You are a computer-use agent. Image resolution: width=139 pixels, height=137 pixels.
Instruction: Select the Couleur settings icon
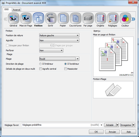tap(125, 18)
